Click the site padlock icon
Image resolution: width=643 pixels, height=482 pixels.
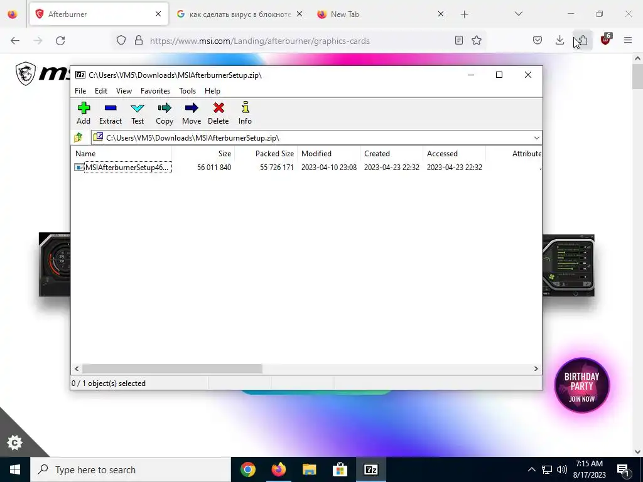point(139,40)
